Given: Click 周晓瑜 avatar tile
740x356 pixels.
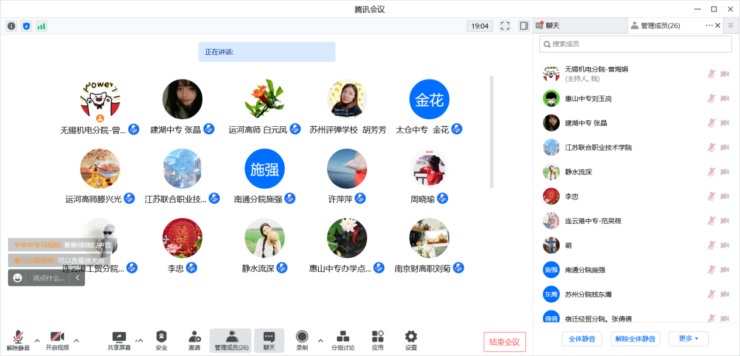Looking at the screenshot, I should point(429,169).
